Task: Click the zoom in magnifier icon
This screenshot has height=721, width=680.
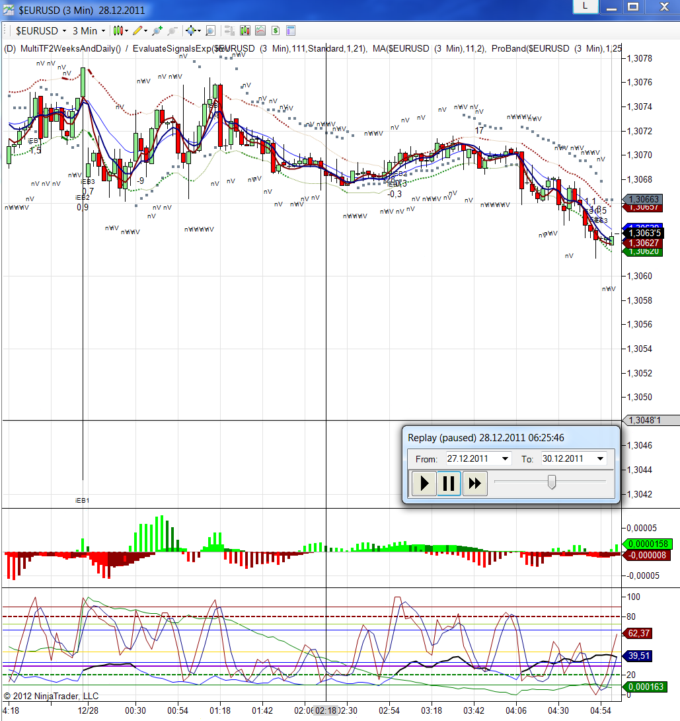Action: pos(157,31)
